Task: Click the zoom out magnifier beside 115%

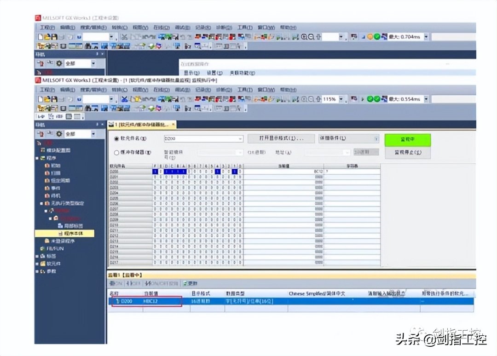Action: [311, 99]
